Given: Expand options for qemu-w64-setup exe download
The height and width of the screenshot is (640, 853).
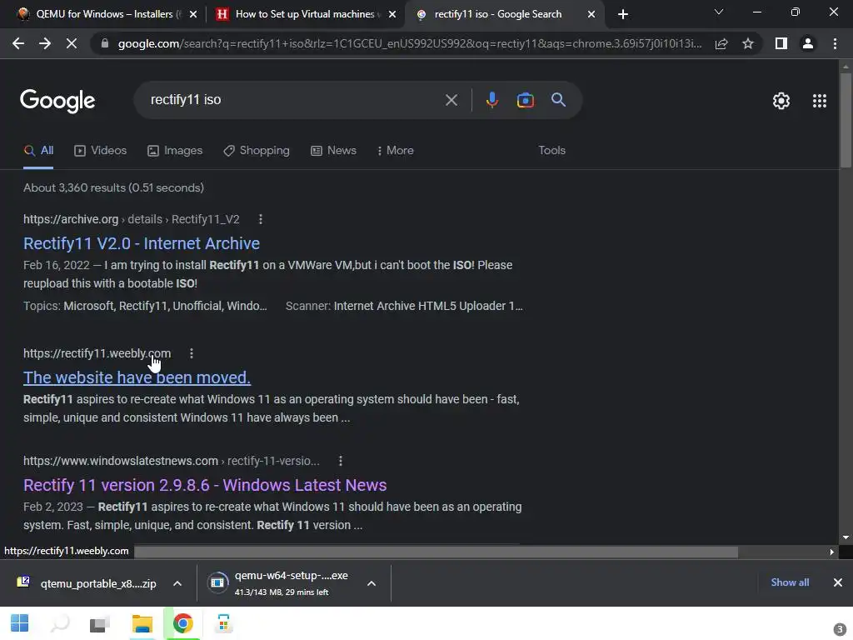Looking at the screenshot, I should click(372, 583).
